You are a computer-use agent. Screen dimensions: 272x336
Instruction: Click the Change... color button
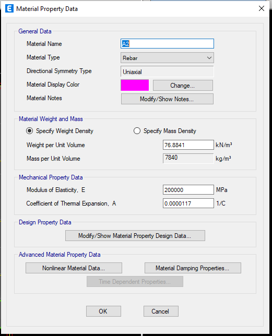click(x=183, y=86)
